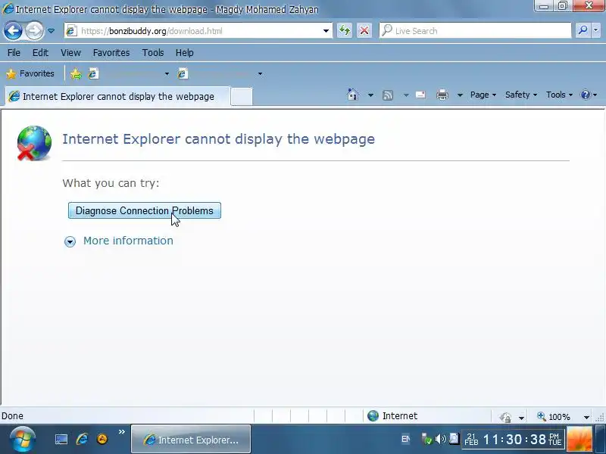Launch Internet Explorer from quick launch
606x454 pixels.
tap(82, 439)
